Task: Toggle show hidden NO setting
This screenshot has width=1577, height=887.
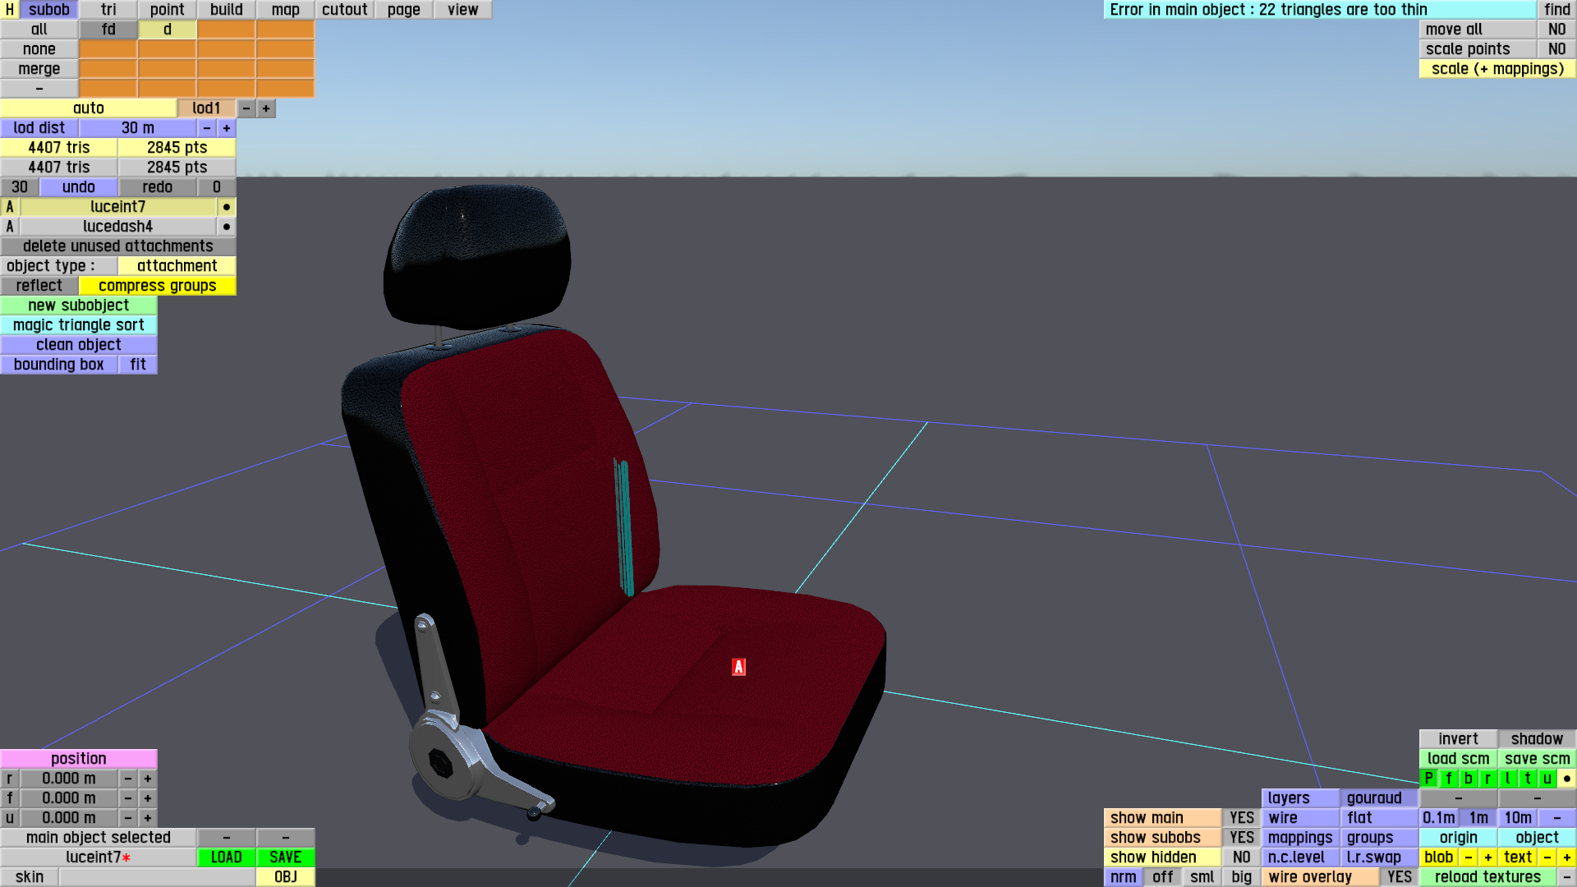Action: 1241,857
